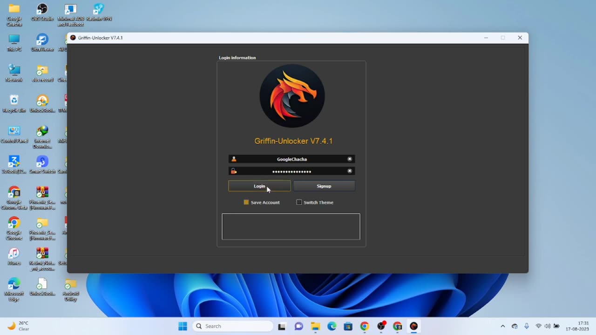Image resolution: width=596 pixels, height=335 pixels.
Task: Close the Griffin-Unlocker window
Action: 520,38
